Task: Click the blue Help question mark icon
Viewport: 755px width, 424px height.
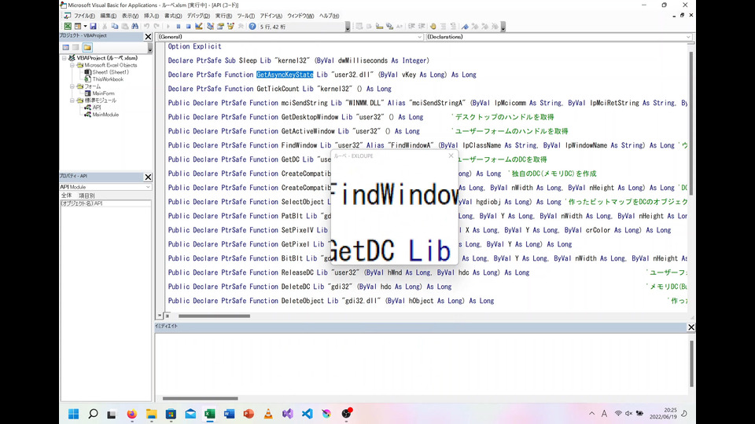Action: pos(252,27)
